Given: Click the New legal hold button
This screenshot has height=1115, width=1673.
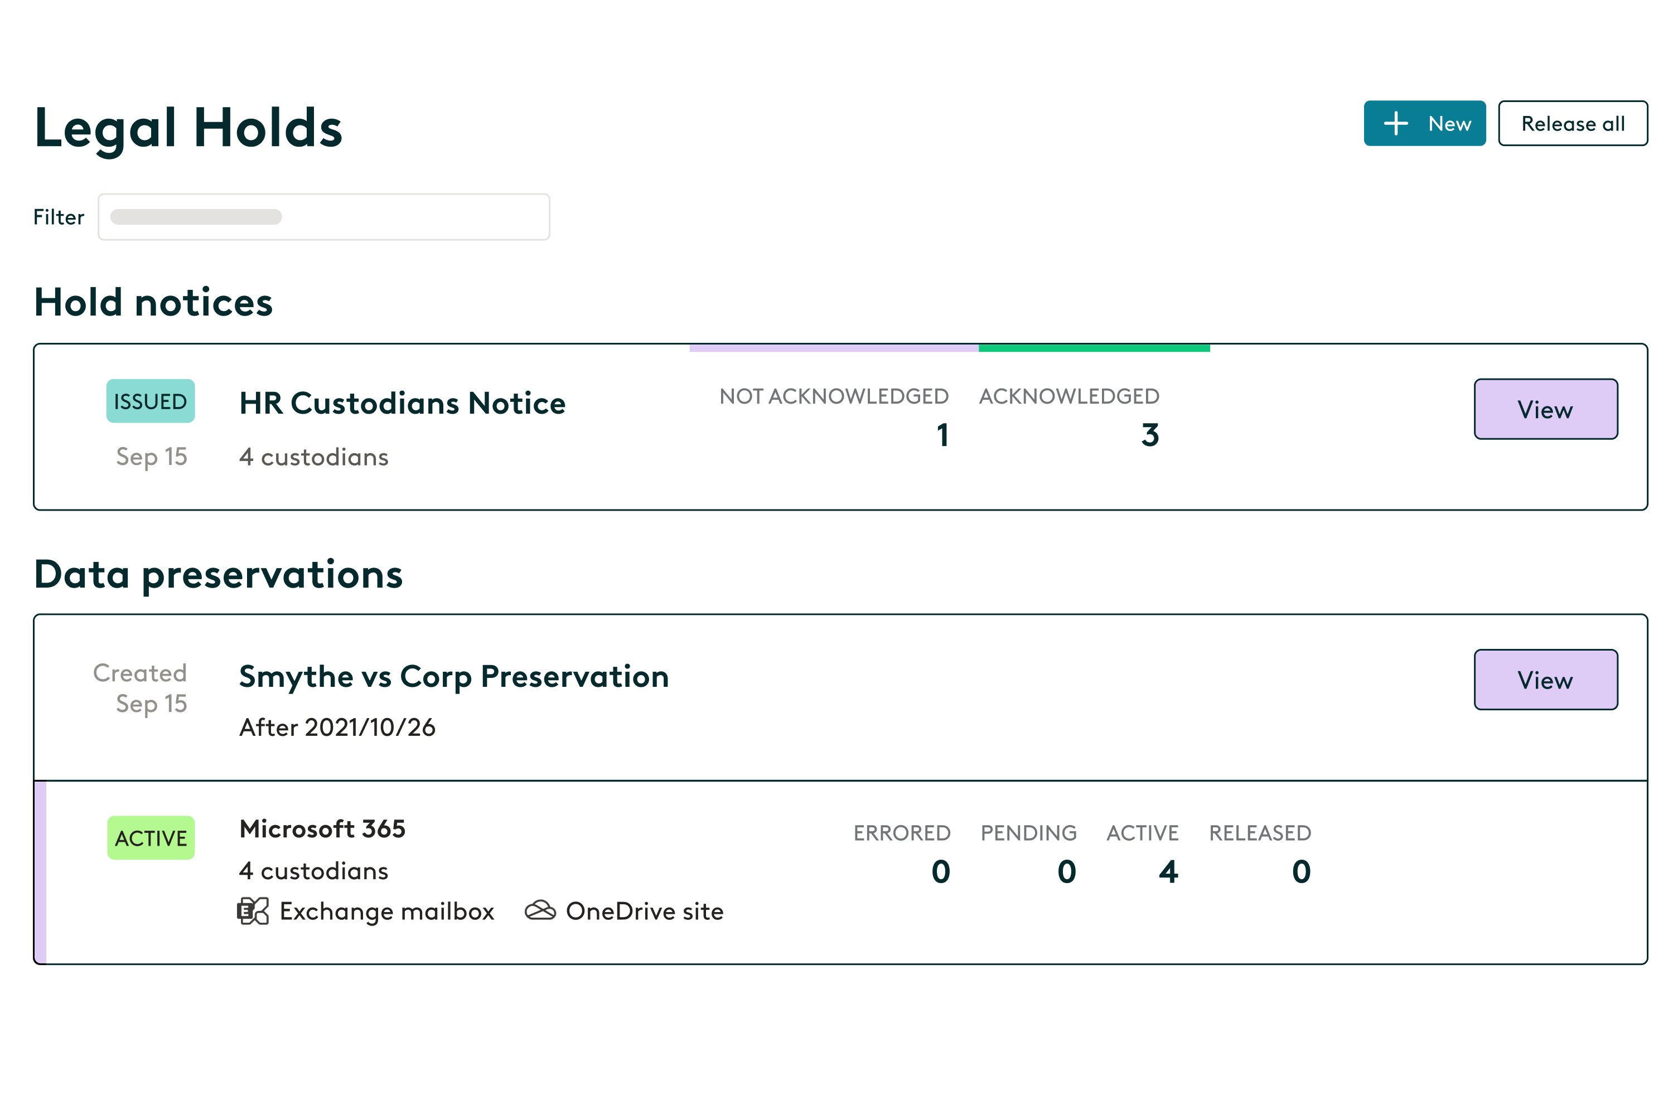Looking at the screenshot, I should (x=1424, y=124).
